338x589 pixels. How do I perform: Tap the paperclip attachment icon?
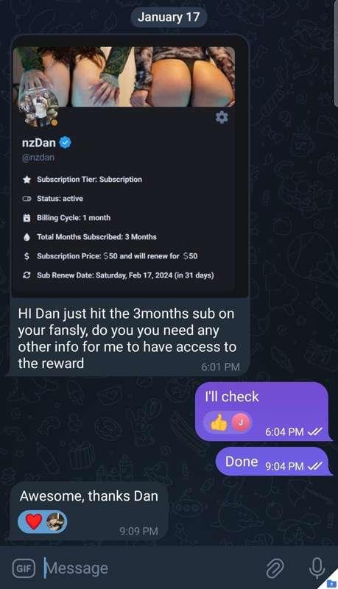click(x=275, y=568)
